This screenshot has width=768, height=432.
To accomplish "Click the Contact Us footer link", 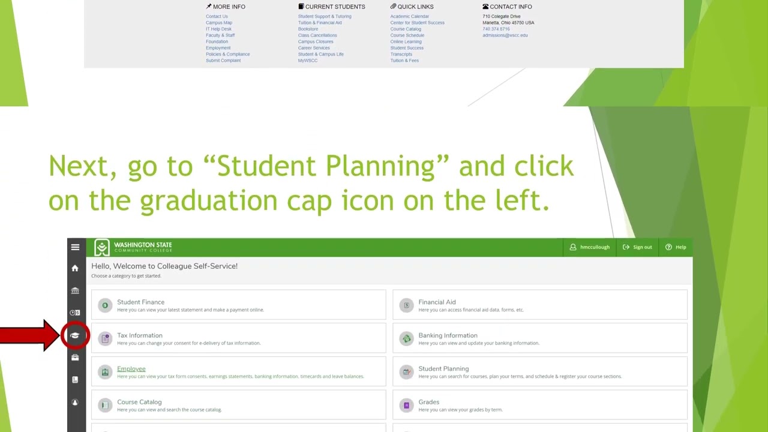I will [x=217, y=16].
